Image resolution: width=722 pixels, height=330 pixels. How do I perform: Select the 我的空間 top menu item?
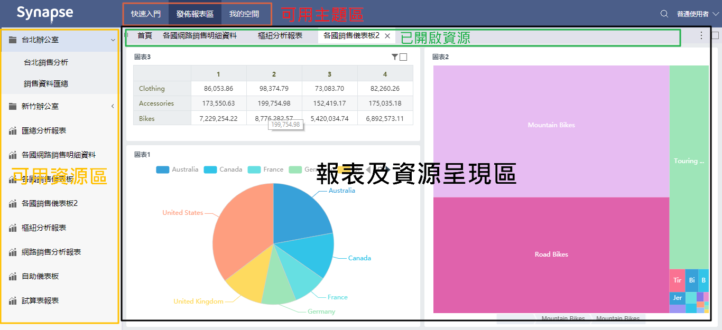(244, 14)
